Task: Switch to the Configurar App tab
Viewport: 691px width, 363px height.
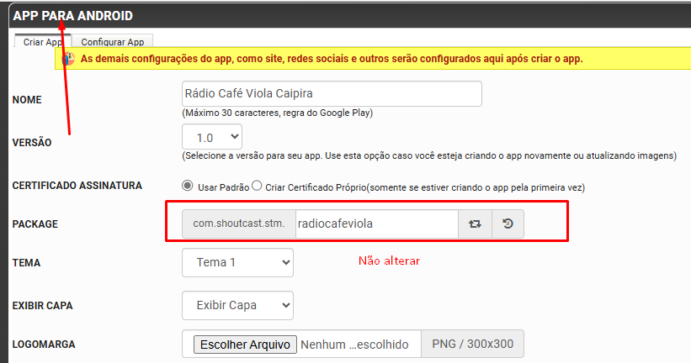Action: click(112, 42)
